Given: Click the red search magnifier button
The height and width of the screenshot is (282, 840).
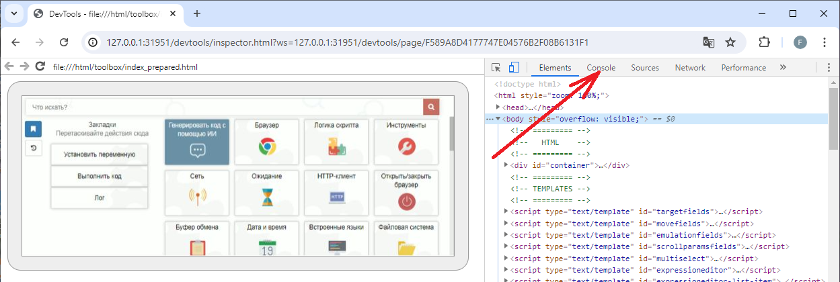Looking at the screenshot, I should [431, 107].
